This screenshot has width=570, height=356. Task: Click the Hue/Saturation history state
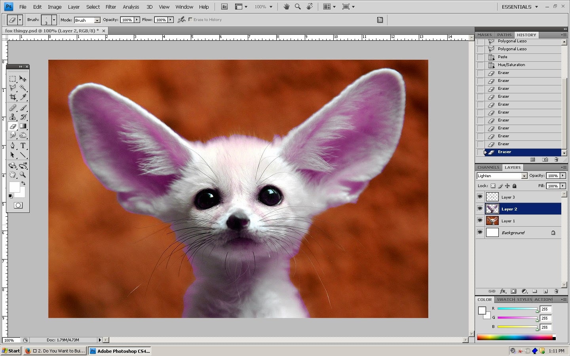point(511,65)
